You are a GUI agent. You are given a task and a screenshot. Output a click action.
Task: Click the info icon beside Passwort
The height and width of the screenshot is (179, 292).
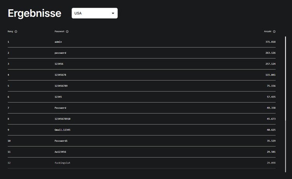(x=67, y=32)
